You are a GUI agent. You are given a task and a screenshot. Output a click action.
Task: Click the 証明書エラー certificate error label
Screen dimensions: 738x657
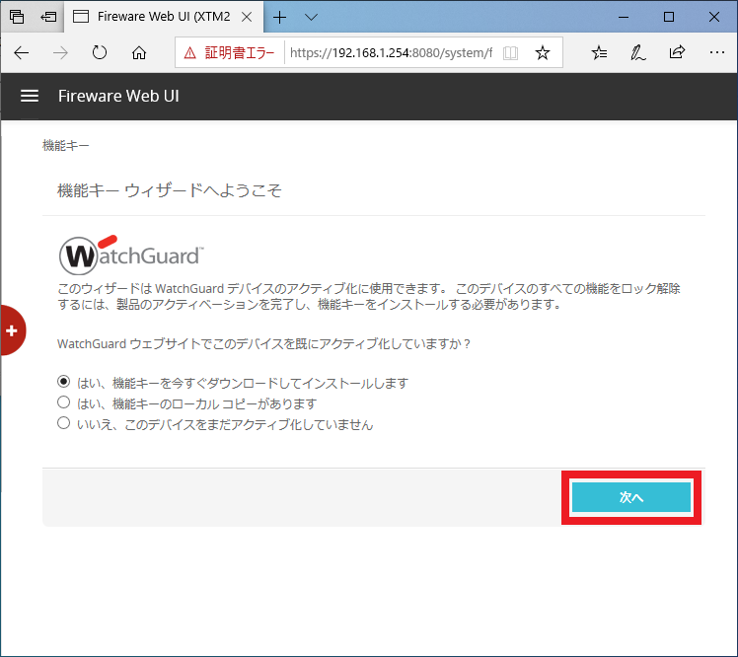tap(239, 52)
